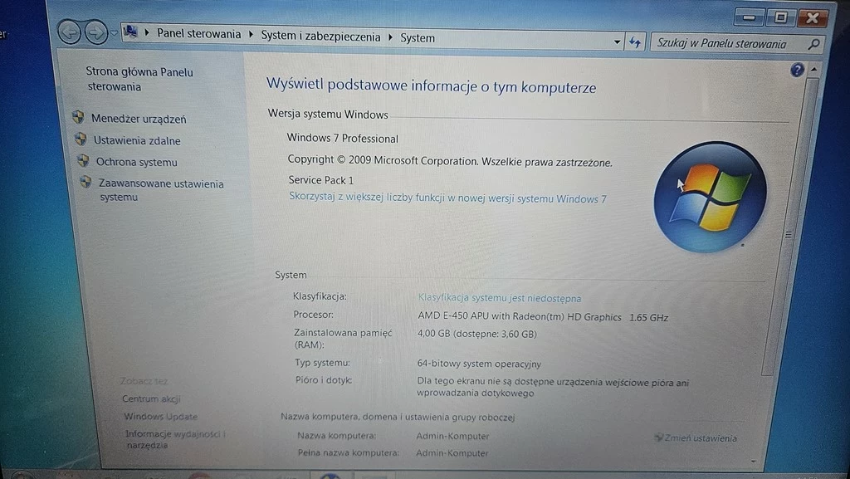
Task: Refresh the address bar location
Action: tap(635, 42)
